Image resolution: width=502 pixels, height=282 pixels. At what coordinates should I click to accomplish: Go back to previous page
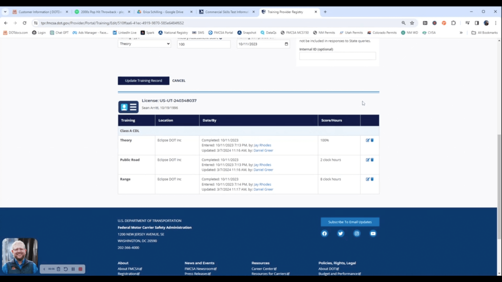point(6,23)
